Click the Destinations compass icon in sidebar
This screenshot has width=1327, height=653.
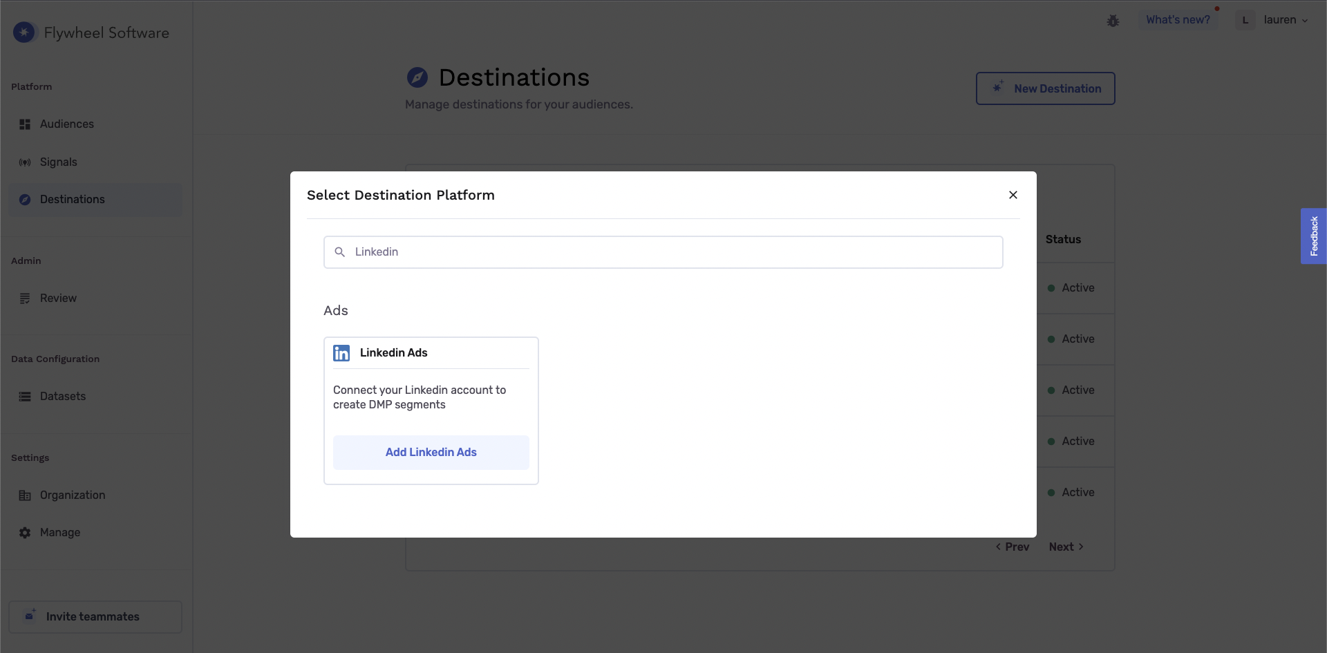click(25, 200)
